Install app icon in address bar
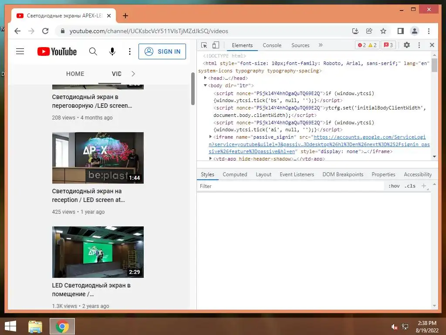The image size is (446, 335). click(x=355, y=31)
